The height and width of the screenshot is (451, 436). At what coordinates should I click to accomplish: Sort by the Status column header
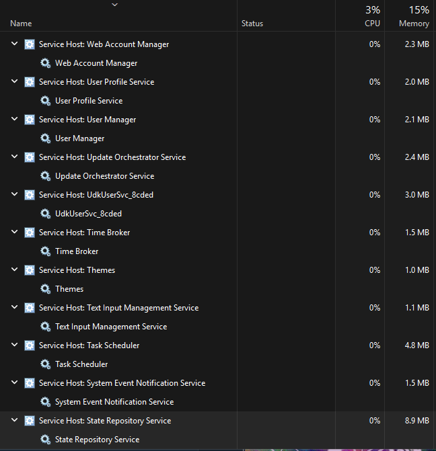click(252, 24)
